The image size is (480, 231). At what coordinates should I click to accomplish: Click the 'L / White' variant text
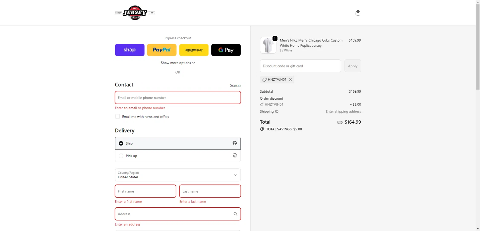pyautogui.click(x=286, y=50)
